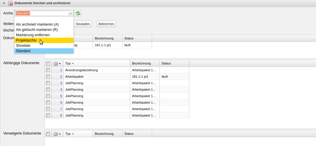The width and height of the screenshot is (316, 146).
Task: Toggle select-all checkbox in Abhängige Dokumente header
Action: pos(48,63)
